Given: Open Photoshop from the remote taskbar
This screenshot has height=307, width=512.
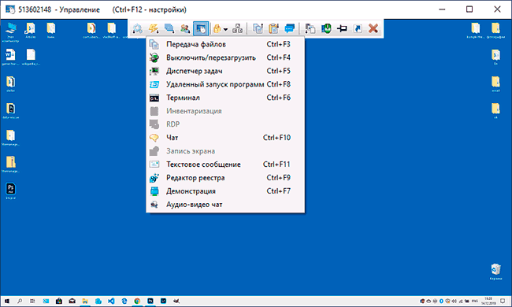Looking at the screenshot, I should [150, 301].
